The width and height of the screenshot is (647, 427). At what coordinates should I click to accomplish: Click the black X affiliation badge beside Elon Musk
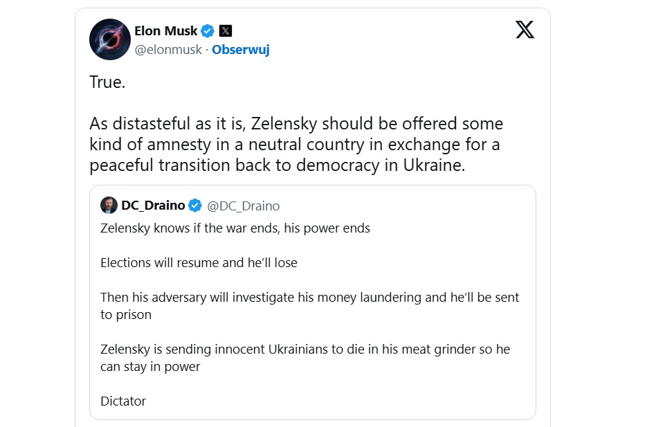(x=226, y=31)
